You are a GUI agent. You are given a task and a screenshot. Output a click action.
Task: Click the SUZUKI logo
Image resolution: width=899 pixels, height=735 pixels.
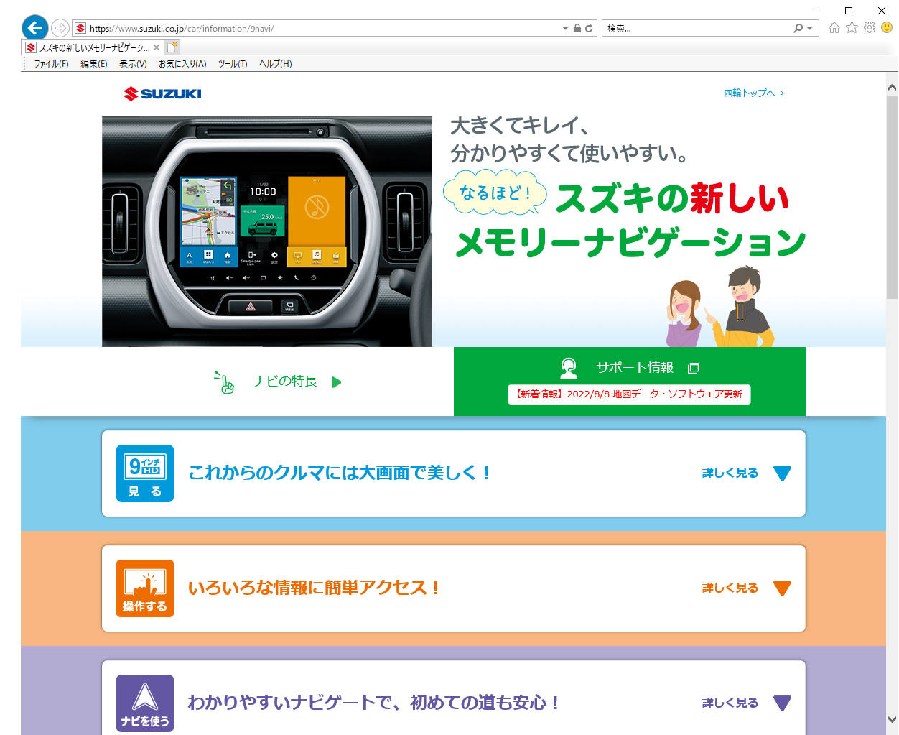[162, 93]
